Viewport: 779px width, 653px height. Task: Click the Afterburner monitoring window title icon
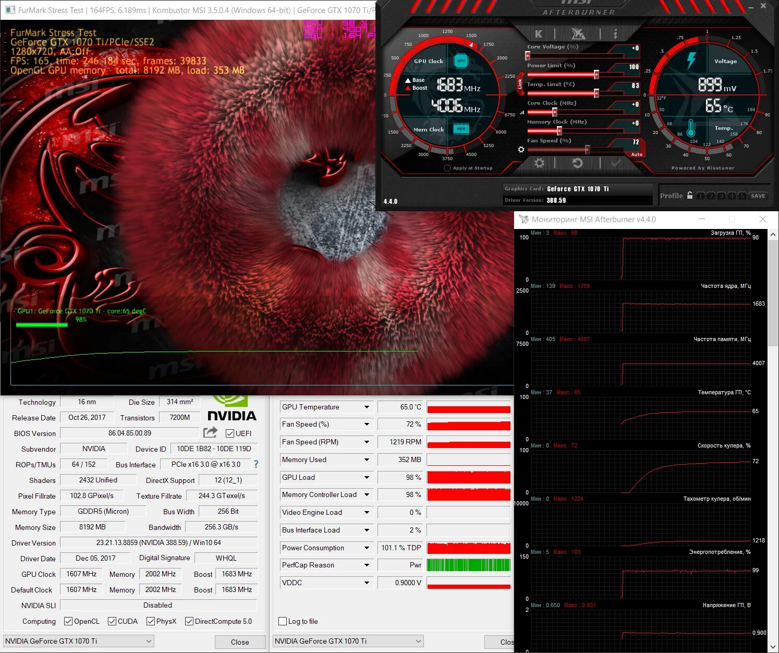click(x=524, y=220)
